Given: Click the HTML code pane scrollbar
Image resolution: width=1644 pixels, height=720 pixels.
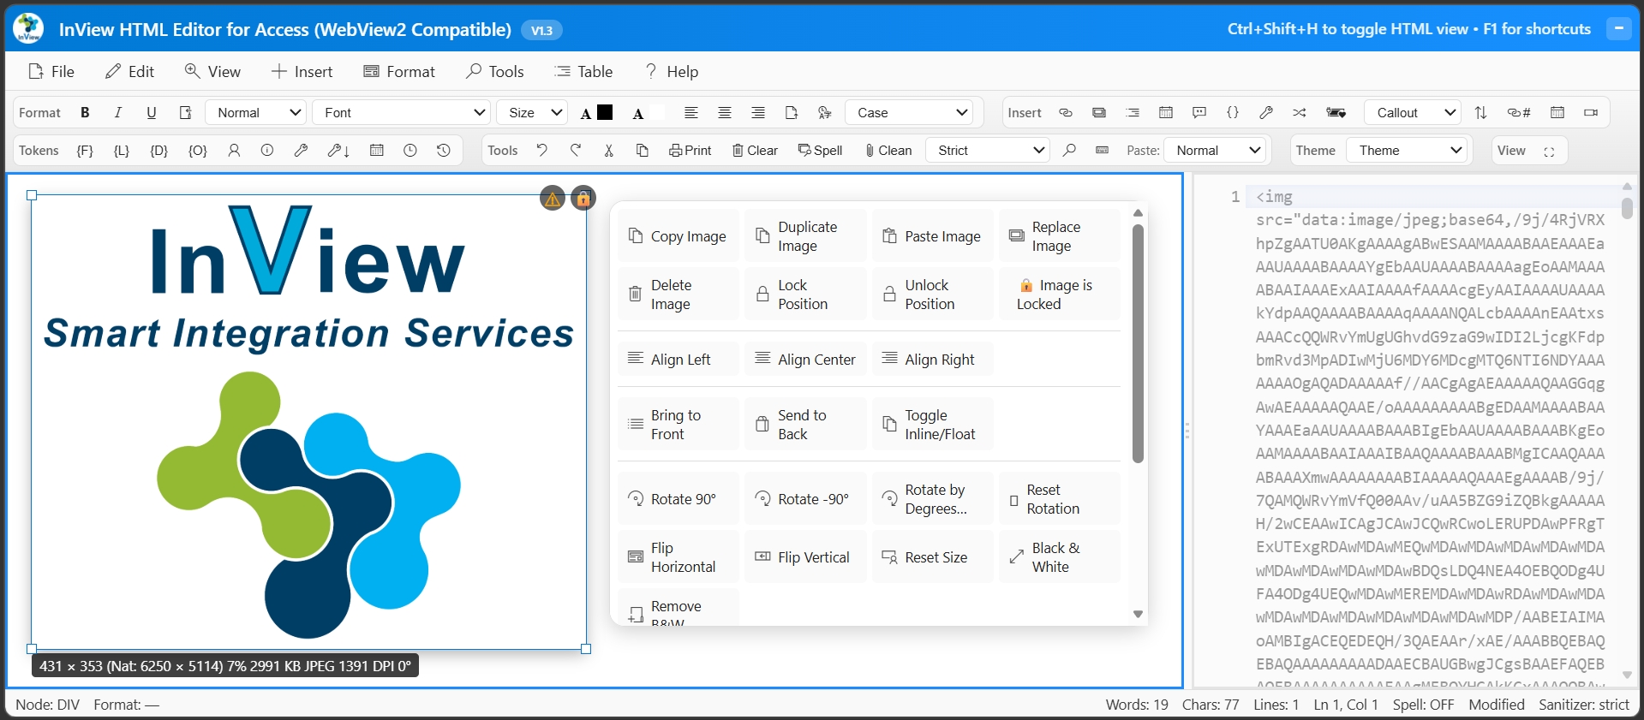Looking at the screenshot, I should click(1627, 208).
